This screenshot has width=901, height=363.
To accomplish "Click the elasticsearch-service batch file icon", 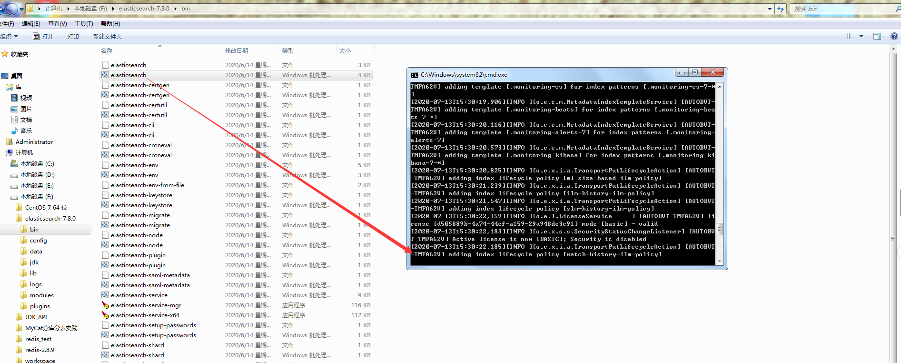I will tap(105, 295).
